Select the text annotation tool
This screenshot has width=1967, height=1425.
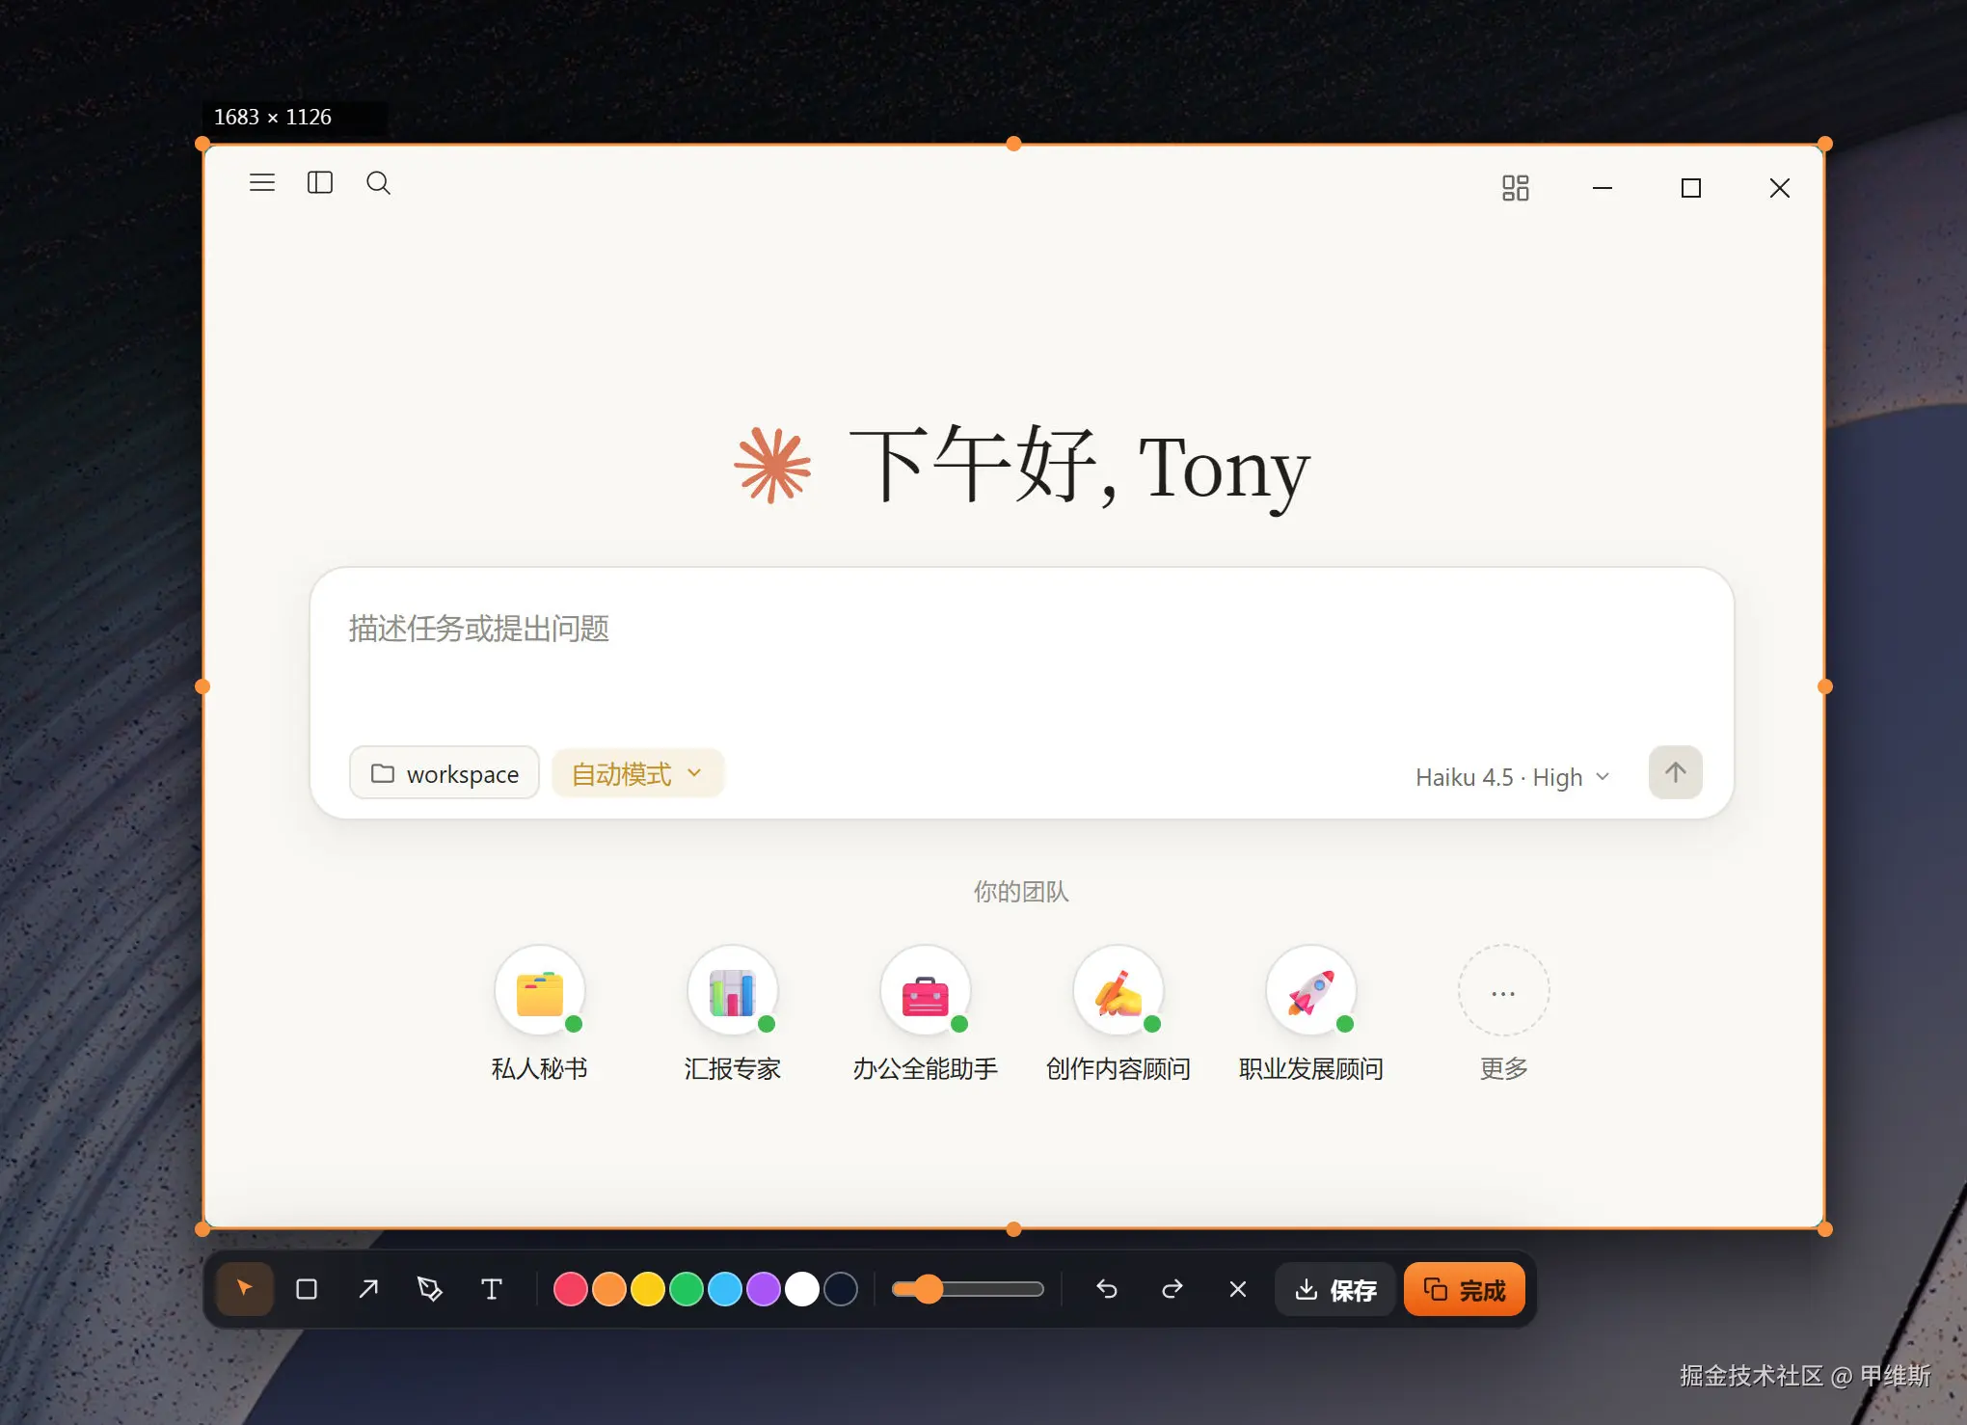[492, 1289]
